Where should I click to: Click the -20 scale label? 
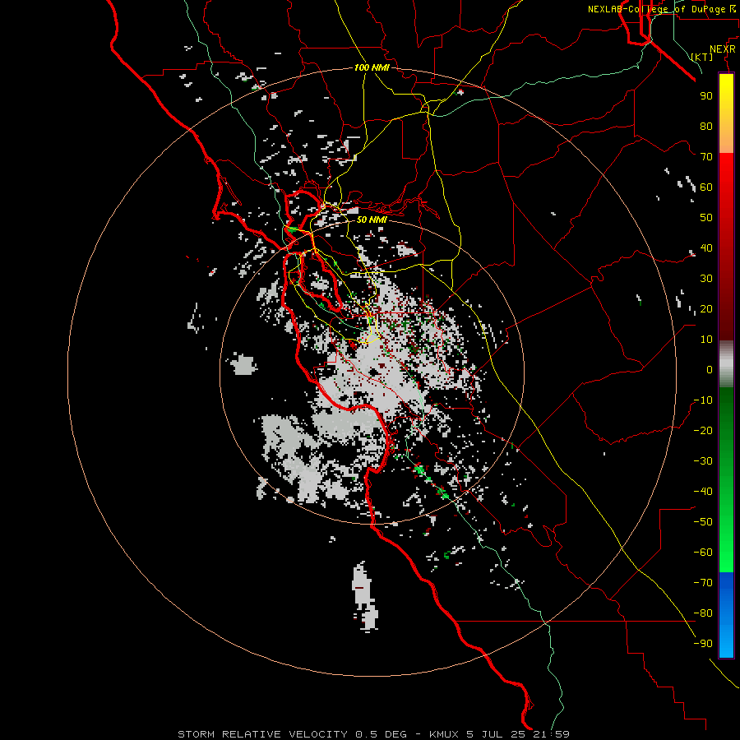[x=703, y=431]
